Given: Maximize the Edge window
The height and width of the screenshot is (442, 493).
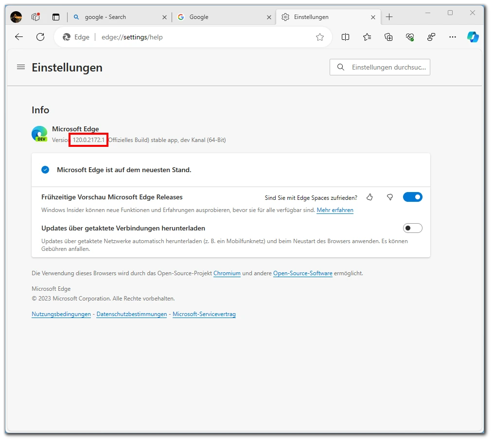Looking at the screenshot, I should pyautogui.click(x=450, y=13).
